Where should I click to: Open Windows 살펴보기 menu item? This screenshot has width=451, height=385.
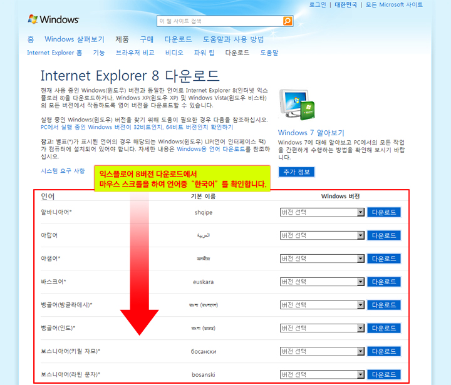[x=75, y=39]
